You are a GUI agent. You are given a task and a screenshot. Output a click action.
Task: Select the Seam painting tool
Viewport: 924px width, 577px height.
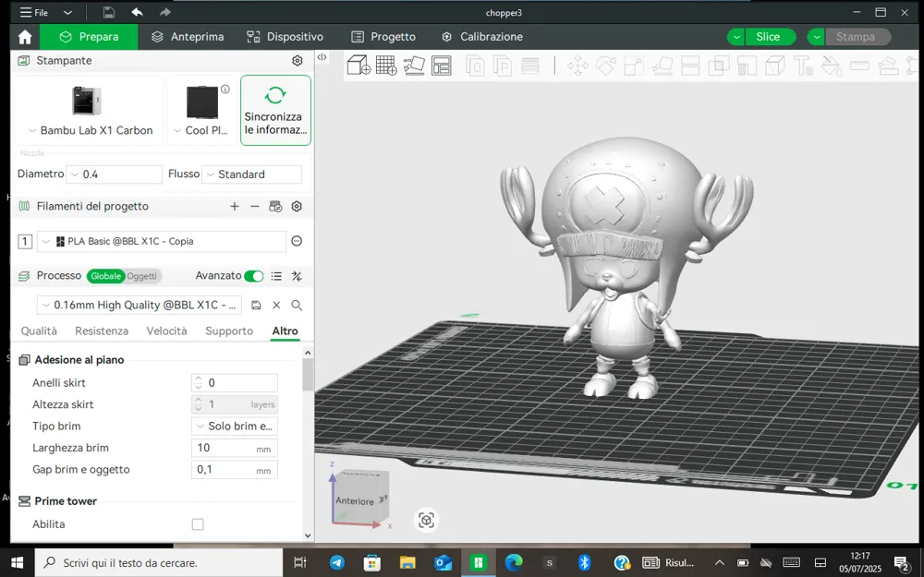click(775, 66)
